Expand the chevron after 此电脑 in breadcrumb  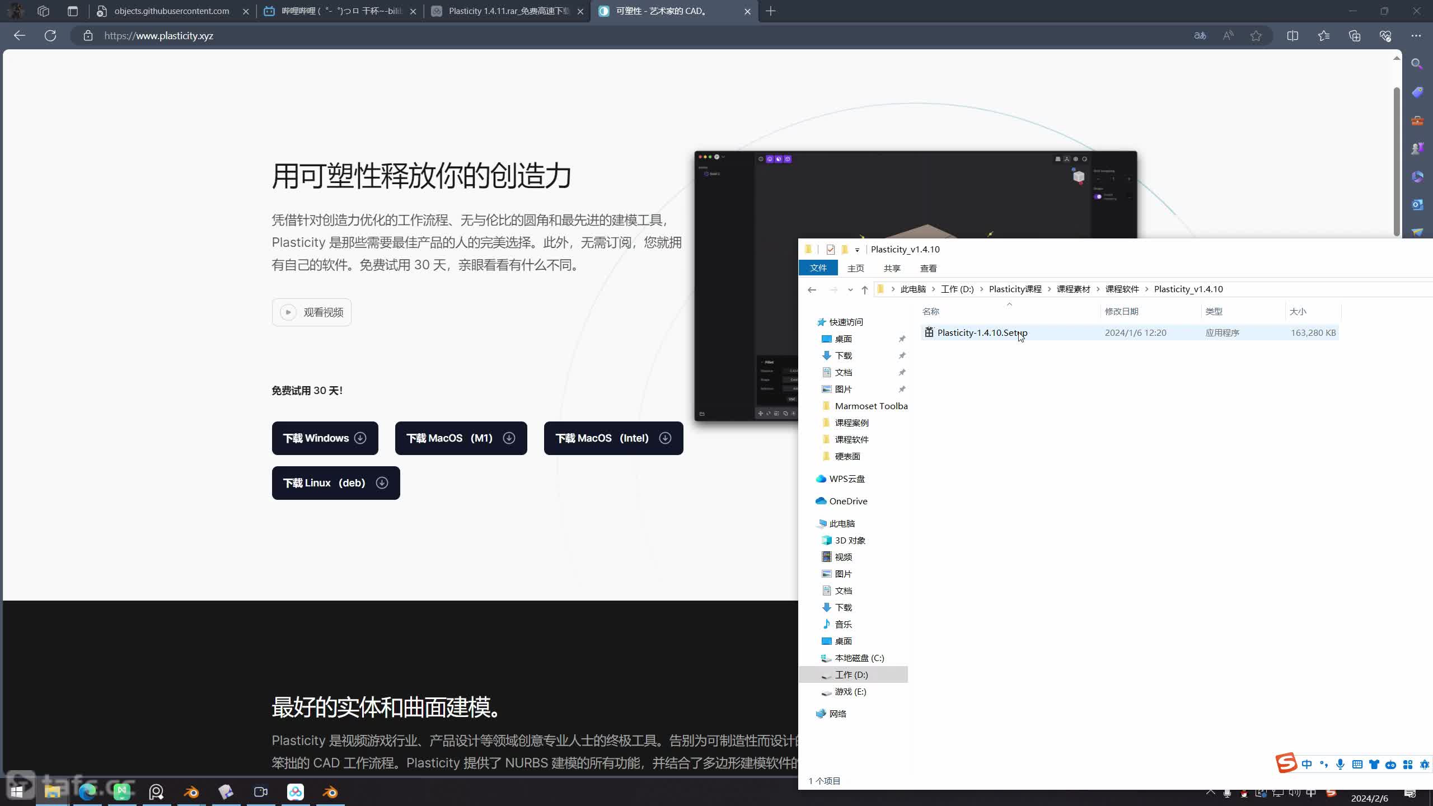(x=933, y=289)
